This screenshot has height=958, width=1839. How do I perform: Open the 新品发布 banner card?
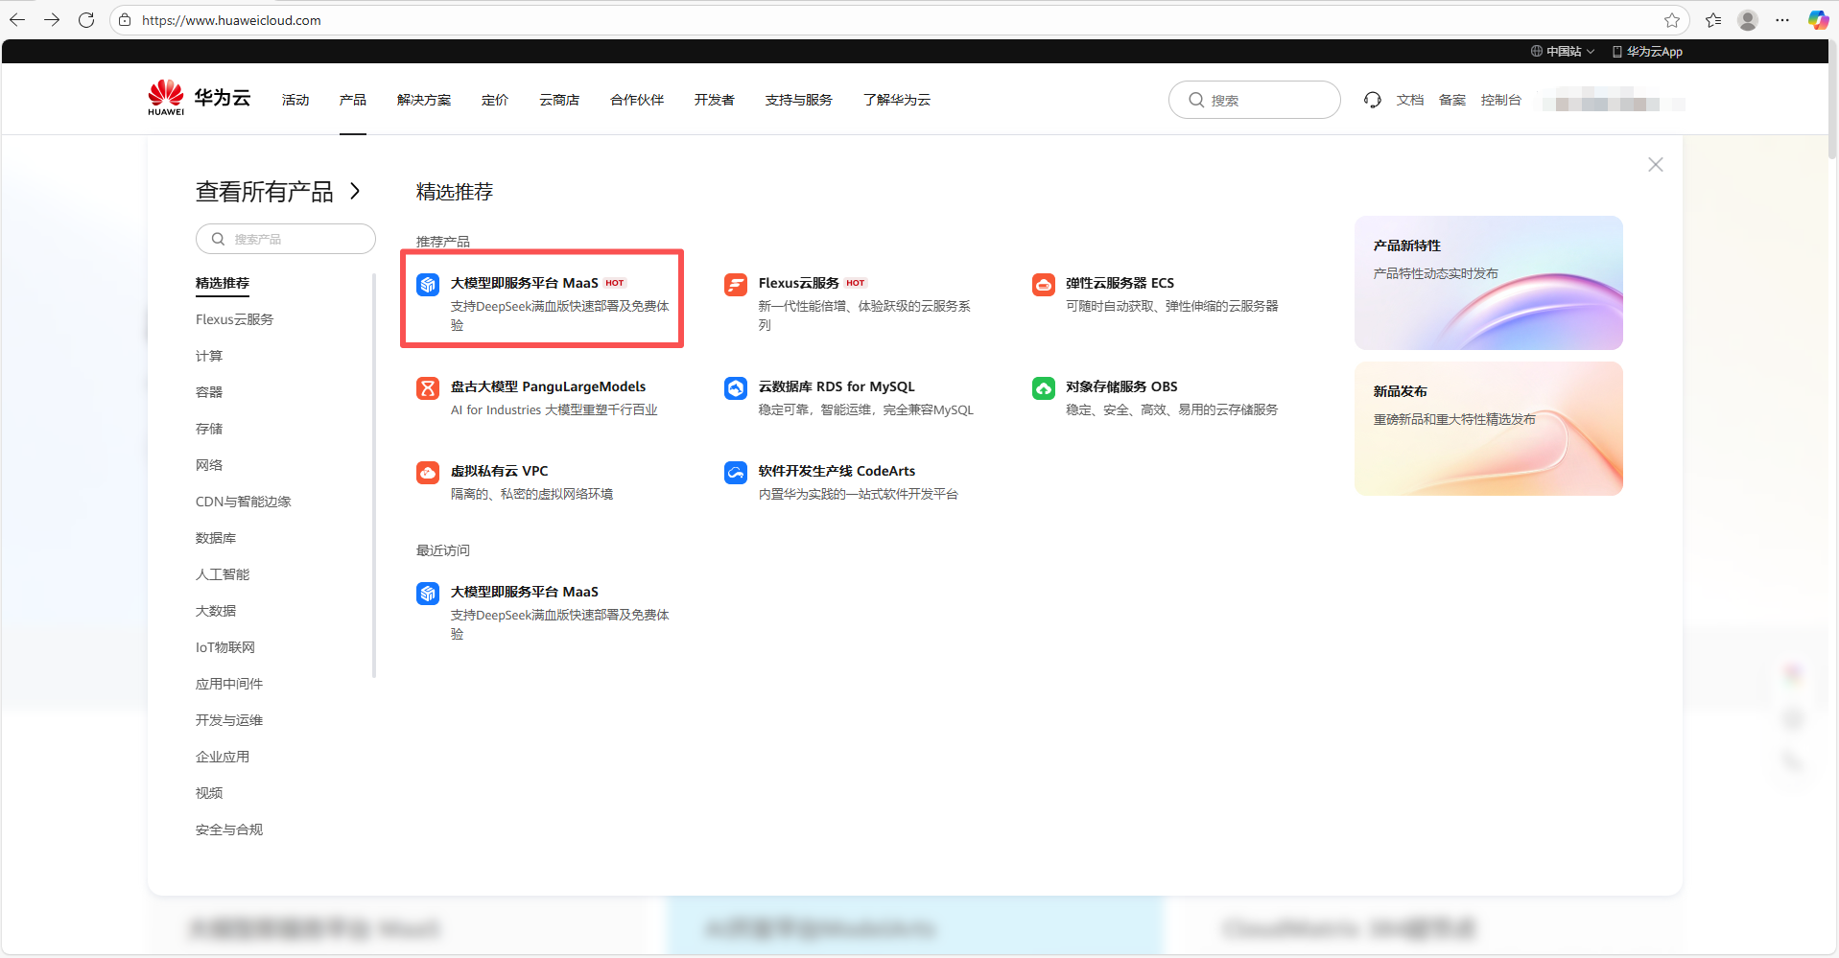pos(1489,429)
